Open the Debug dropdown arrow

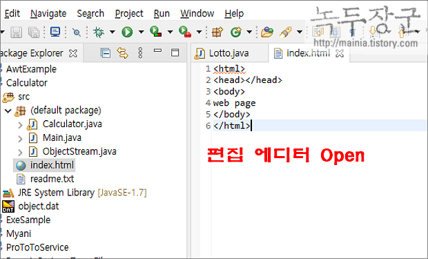click(113, 32)
